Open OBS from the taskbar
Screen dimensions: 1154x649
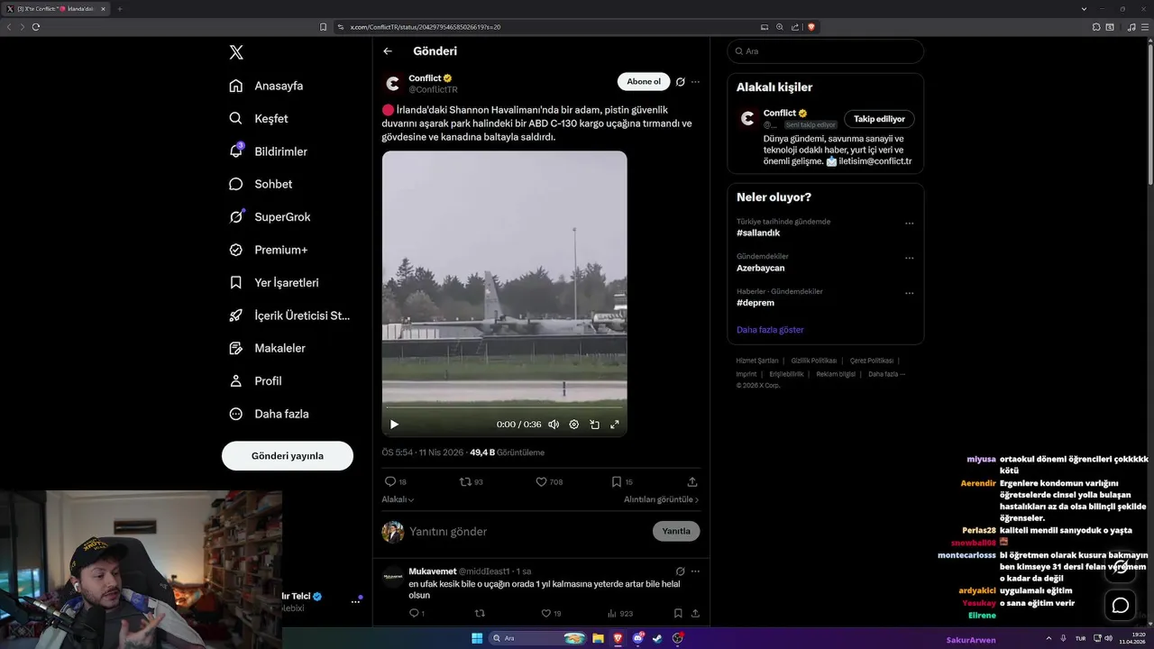(x=677, y=638)
